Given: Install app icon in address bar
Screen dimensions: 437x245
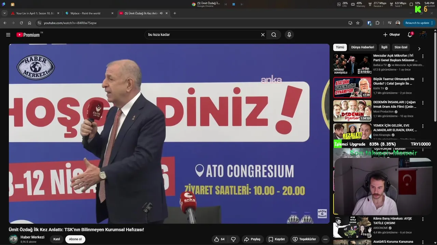Looking at the screenshot, I should [350, 23].
